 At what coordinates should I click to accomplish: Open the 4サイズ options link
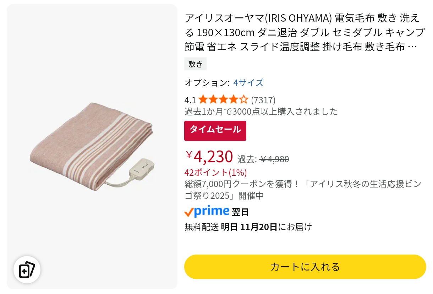pos(248,83)
